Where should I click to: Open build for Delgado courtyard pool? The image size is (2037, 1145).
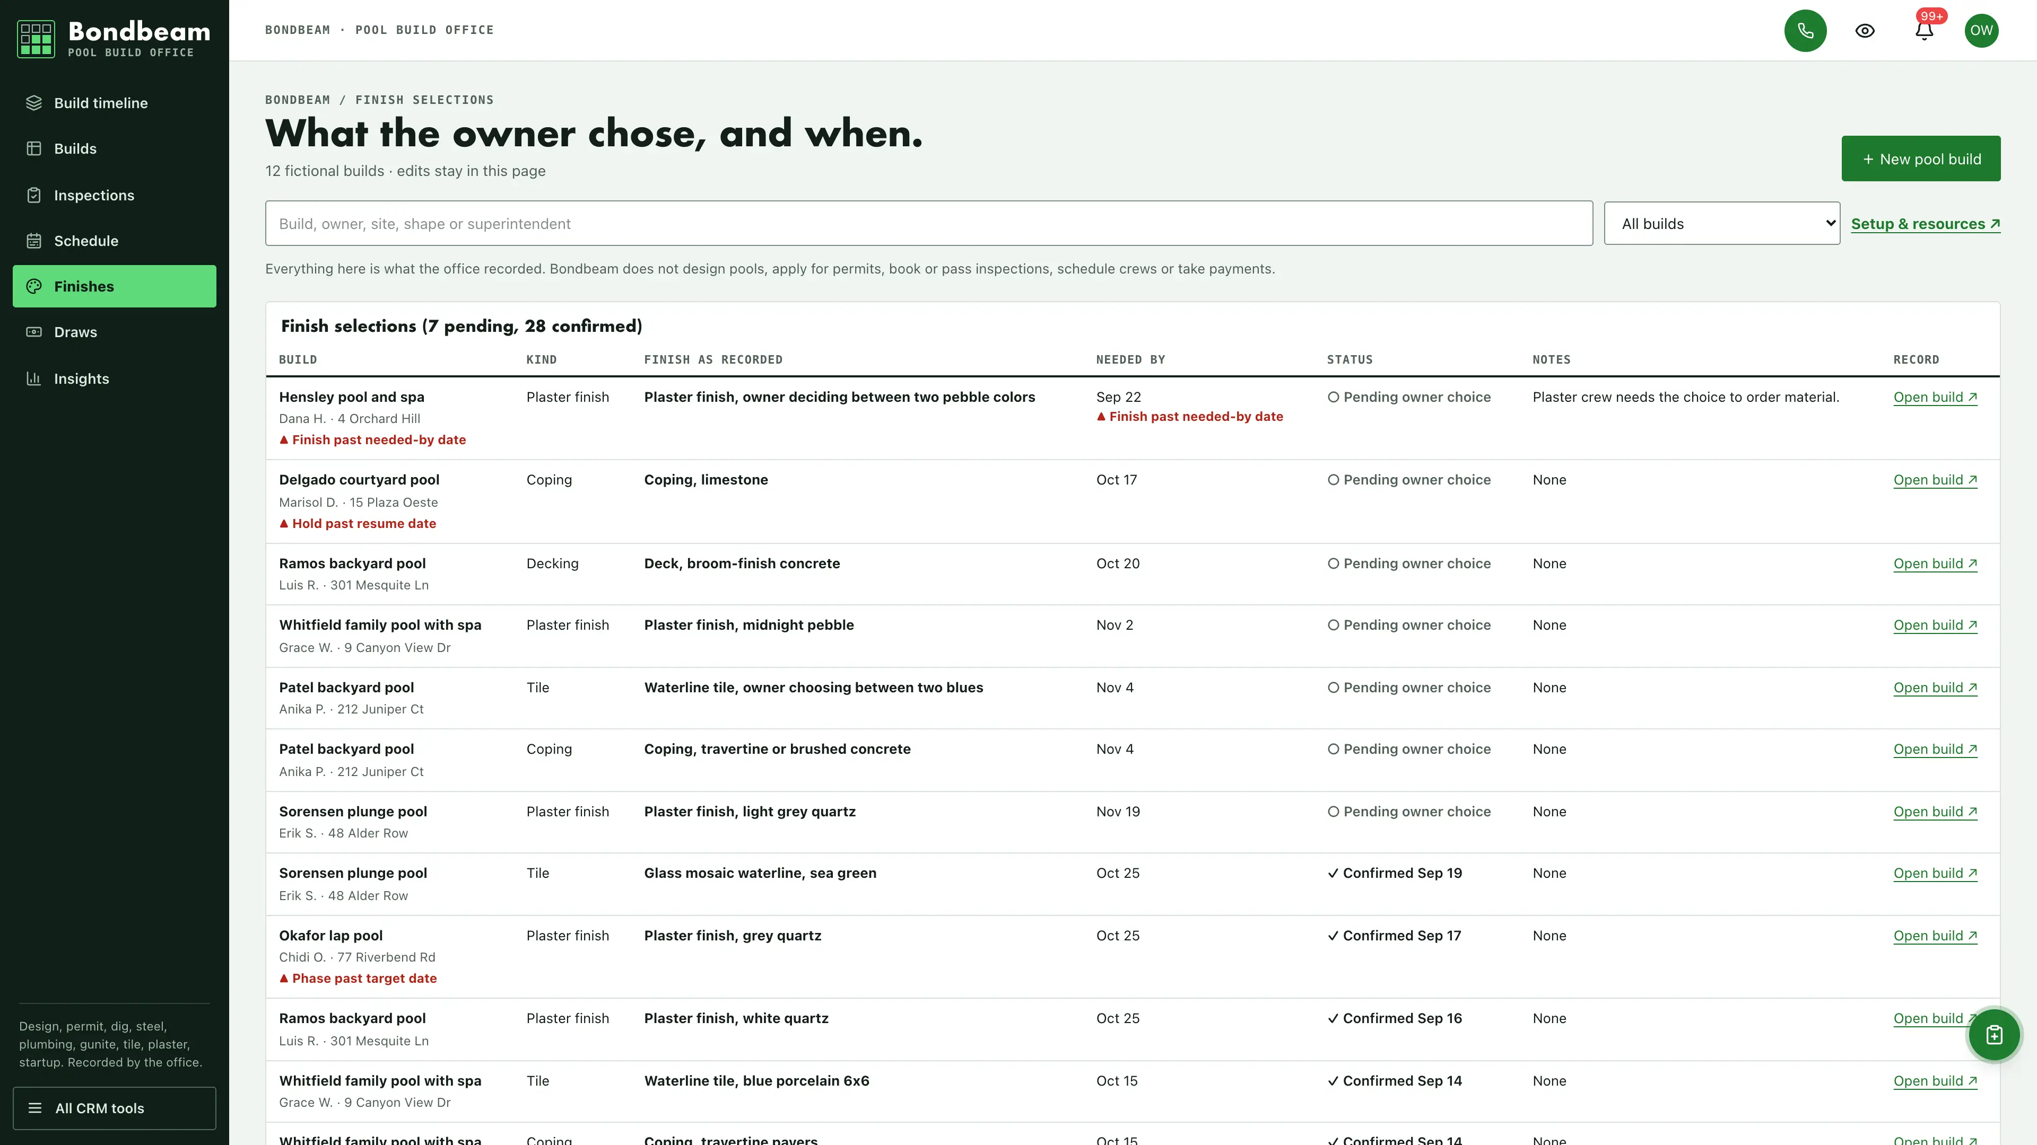point(1935,480)
